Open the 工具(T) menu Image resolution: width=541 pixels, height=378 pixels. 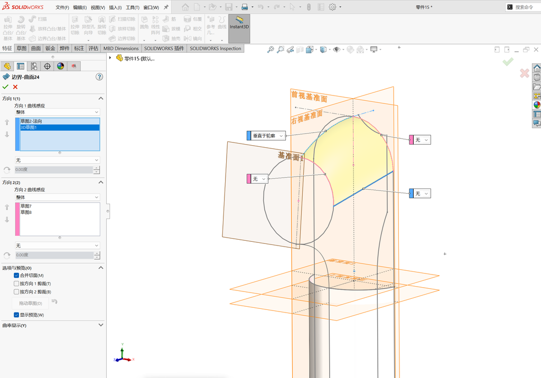(x=133, y=7)
